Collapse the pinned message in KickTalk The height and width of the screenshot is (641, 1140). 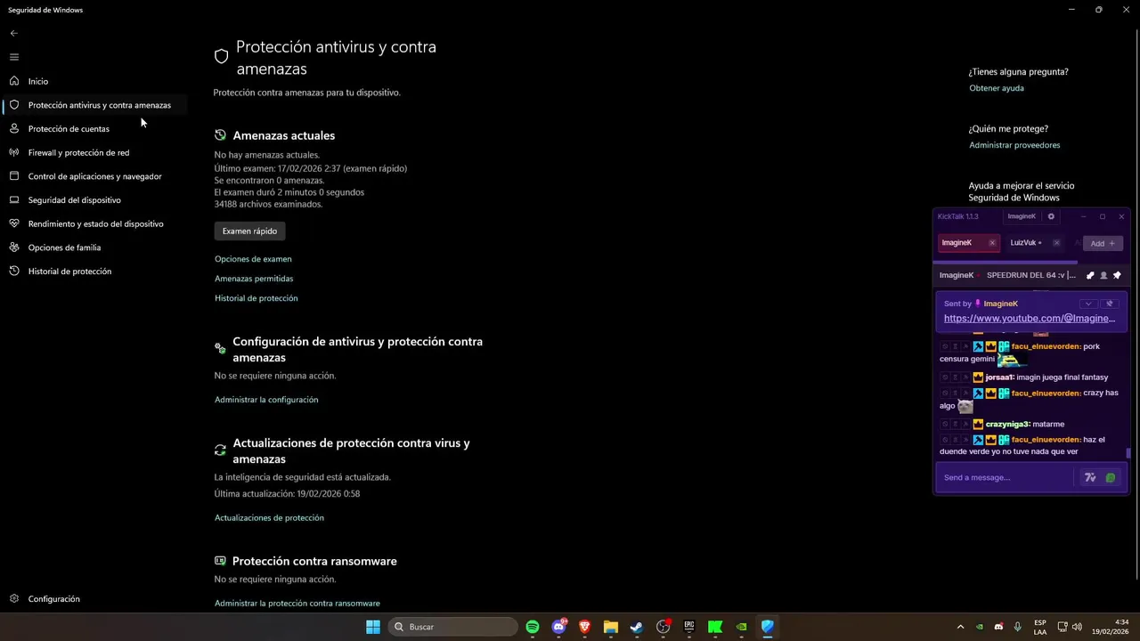coord(1087,304)
